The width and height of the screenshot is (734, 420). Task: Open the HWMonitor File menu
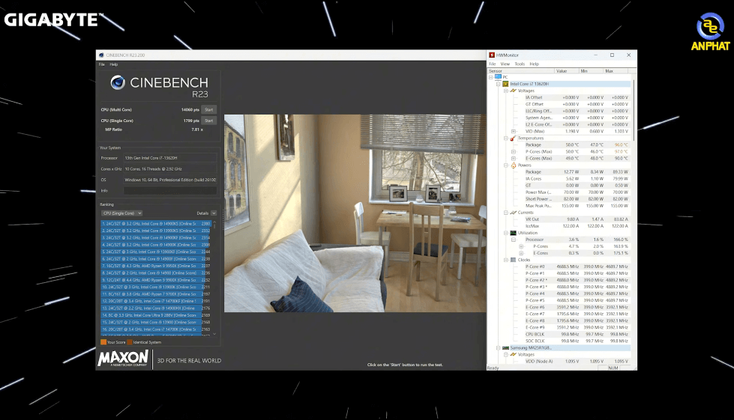point(493,64)
